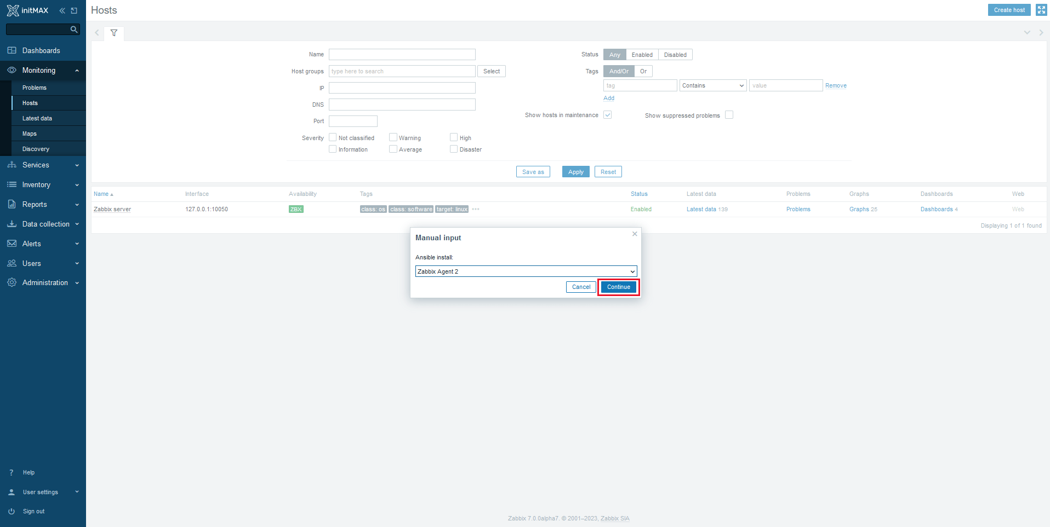The width and height of the screenshot is (1050, 527).
Task: Uncheck Show hosts in maintenance
Action: pyautogui.click(x=607, y=115)
